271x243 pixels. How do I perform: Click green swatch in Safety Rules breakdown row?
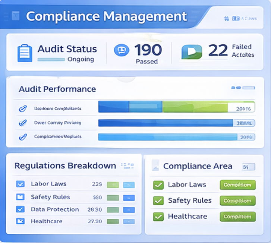(x=113, y=198)
